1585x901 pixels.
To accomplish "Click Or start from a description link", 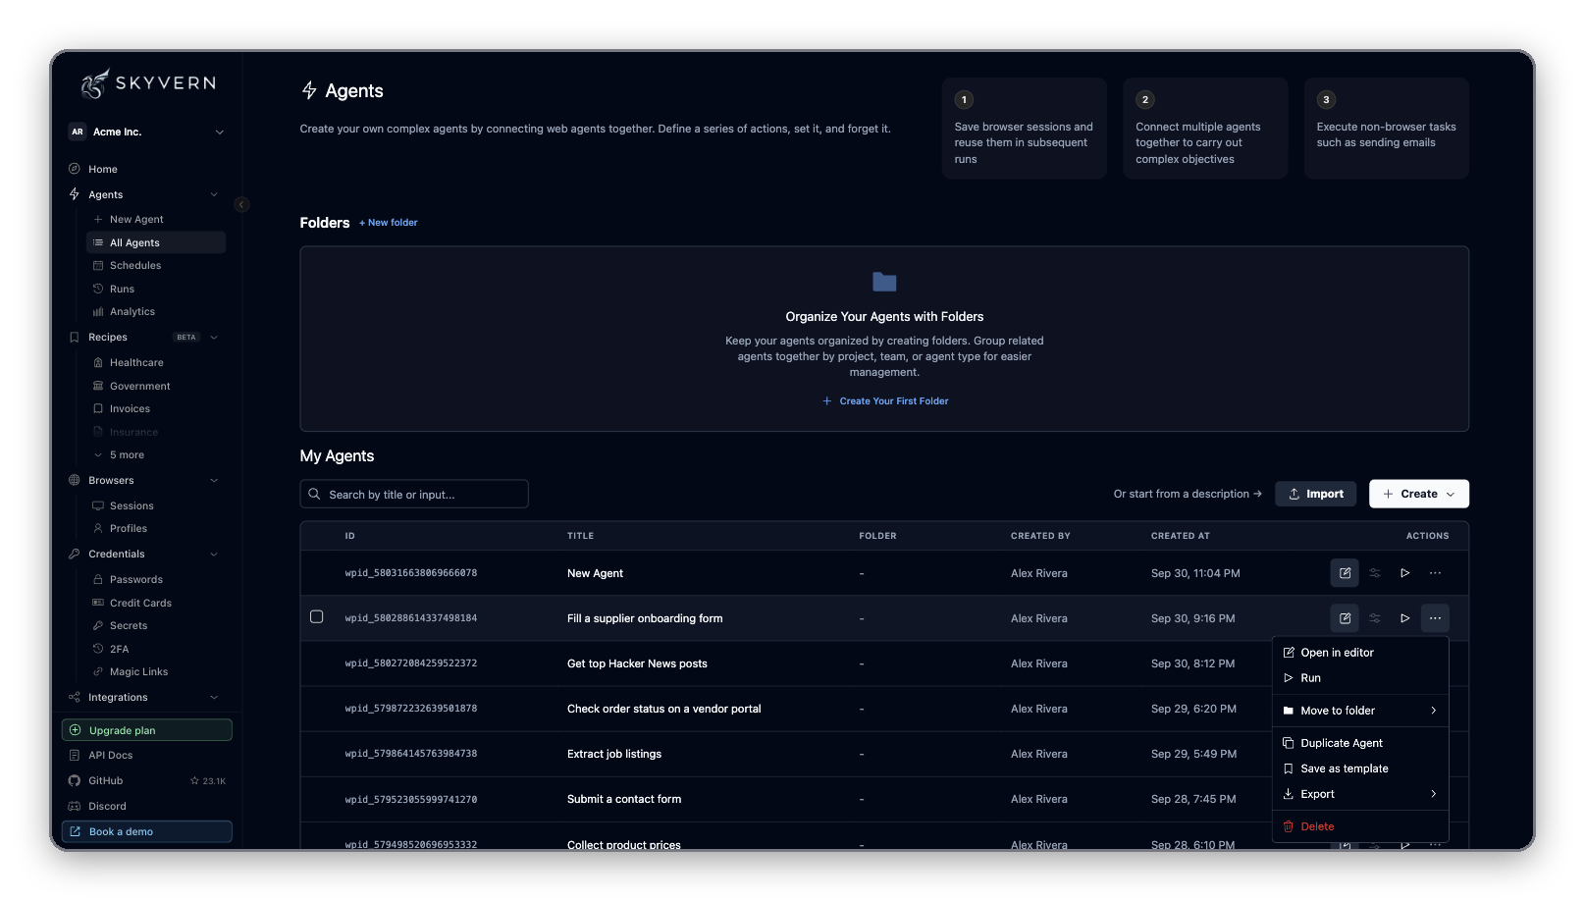I will tap(1188, 494).
